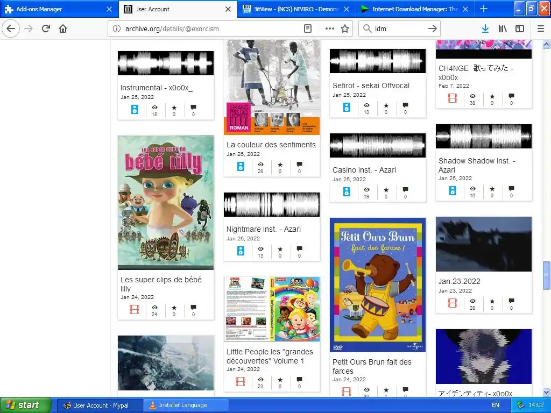Viewport: 551px width, 413px height.
Task: Click Nightmare Inst. waveform thumbnail
Action: pyautogui.click(x=272, y=204)
